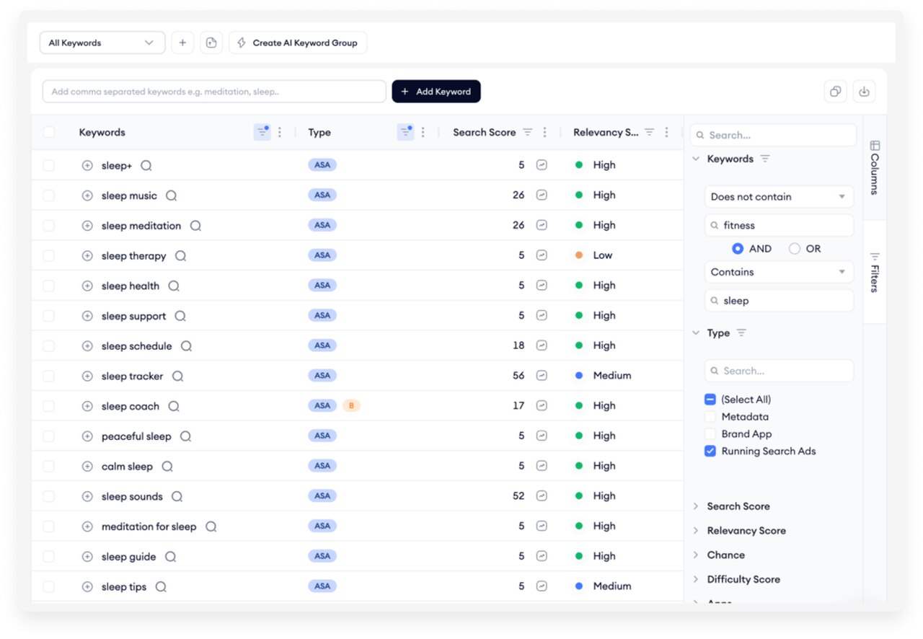Switch to the Columns side tab
This screenshot has width=923, height=639.
coord(875,167)
